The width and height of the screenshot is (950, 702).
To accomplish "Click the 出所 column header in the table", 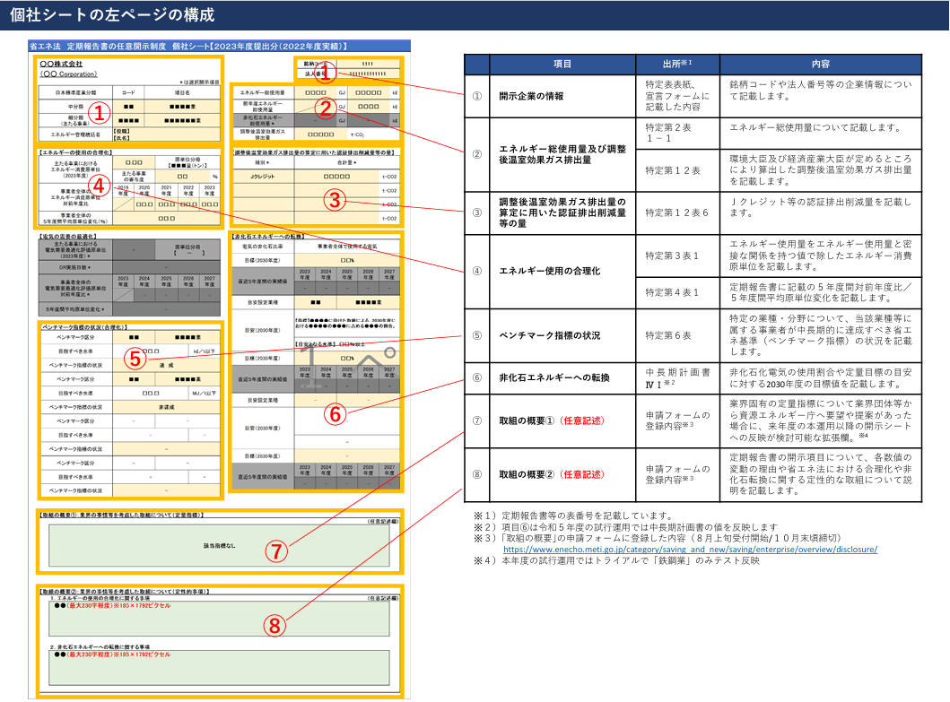I will point(677,64).
